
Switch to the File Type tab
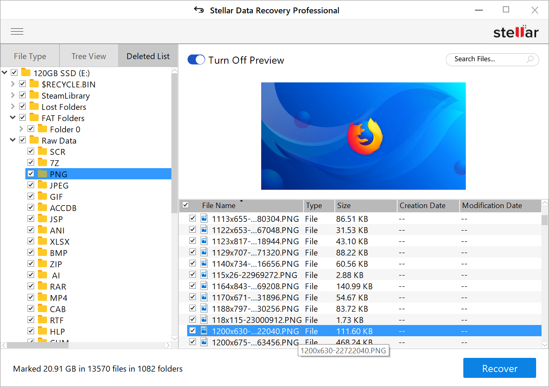[x=30, y=56]
